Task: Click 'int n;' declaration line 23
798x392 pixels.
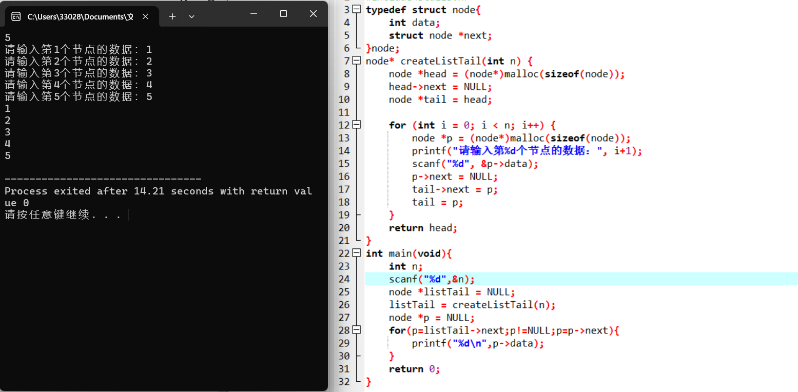Action: pos(405,266)
